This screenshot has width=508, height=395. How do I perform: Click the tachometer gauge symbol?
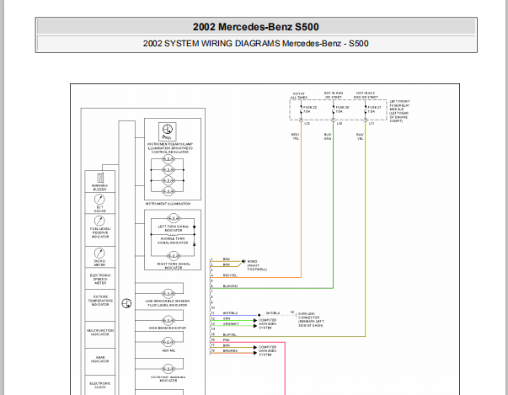(x=99, y=253)
